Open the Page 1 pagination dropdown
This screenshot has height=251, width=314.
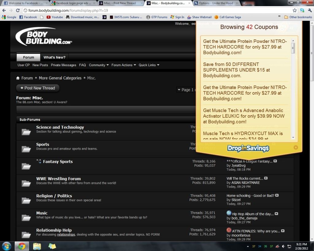coord(186,90)
